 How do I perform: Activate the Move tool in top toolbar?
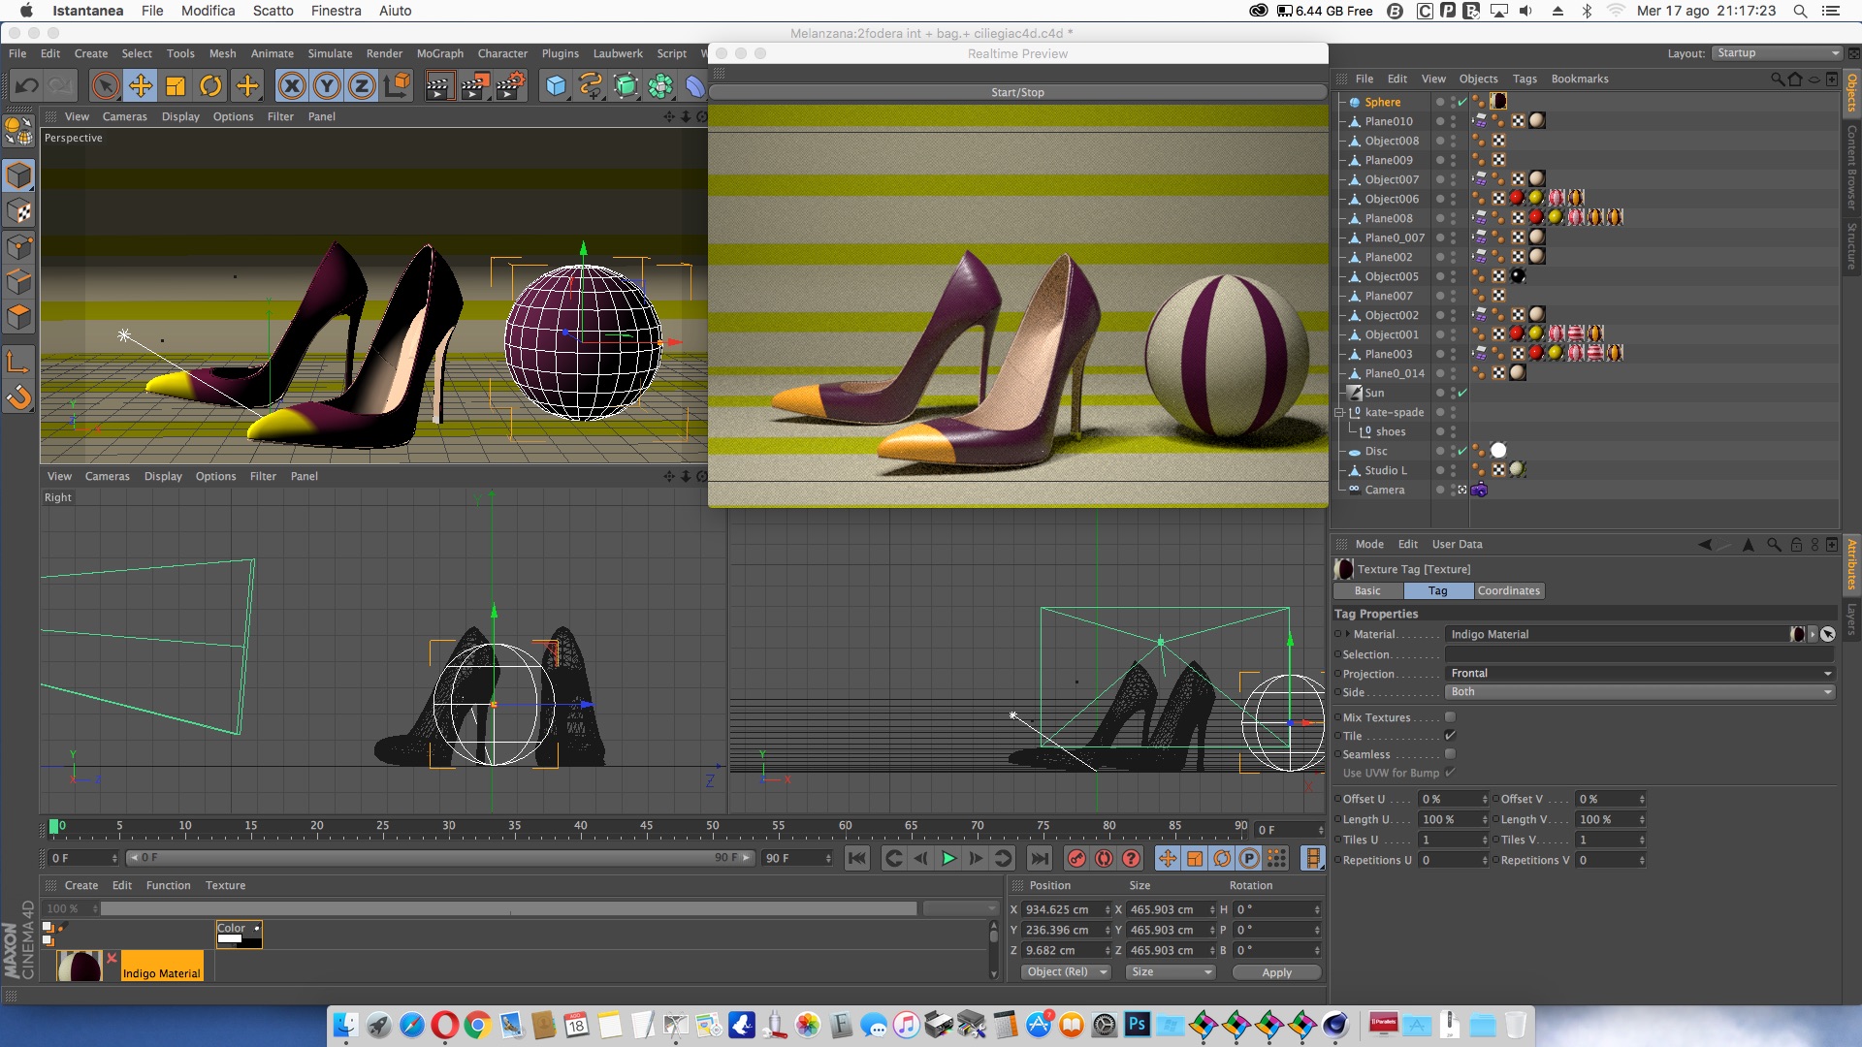141,86
